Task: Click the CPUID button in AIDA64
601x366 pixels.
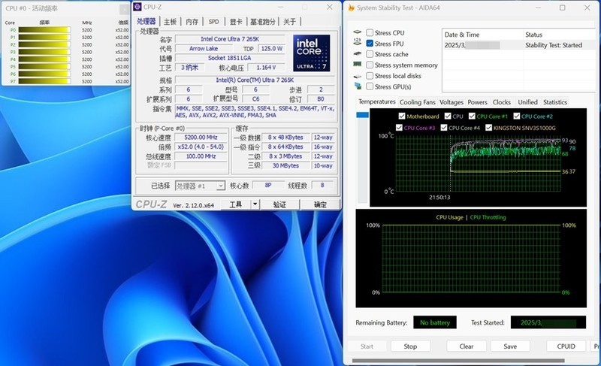Action: click(566, 346)
